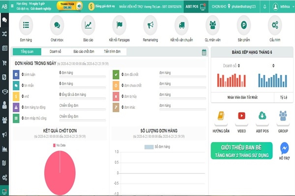Open the Kết nối Fanpages flag icon
295x196 pixels.
119,25
